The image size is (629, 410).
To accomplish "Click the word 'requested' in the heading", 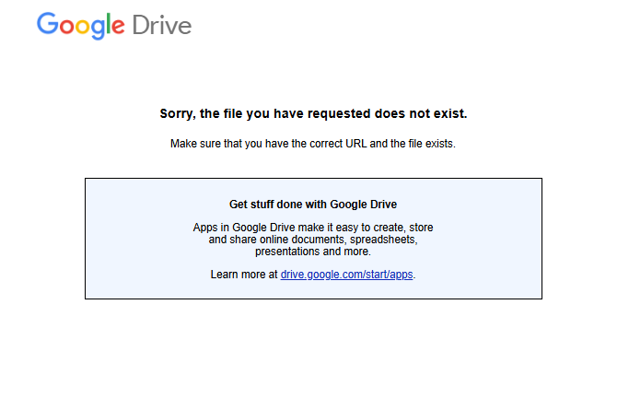I will pos(342,114).
